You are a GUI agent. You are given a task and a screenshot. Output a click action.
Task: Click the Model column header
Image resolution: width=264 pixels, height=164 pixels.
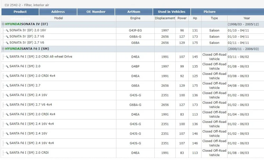[x=58, y=18]
